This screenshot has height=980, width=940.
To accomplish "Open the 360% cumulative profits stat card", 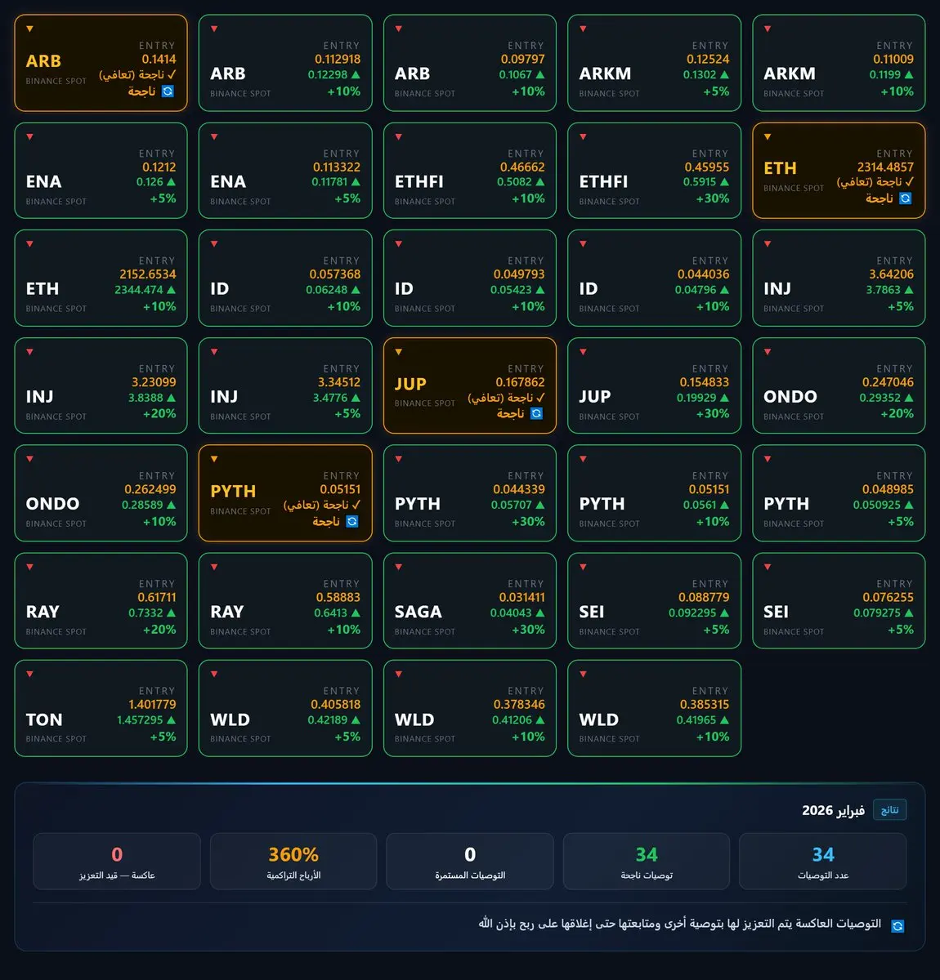I will [293, 861].
